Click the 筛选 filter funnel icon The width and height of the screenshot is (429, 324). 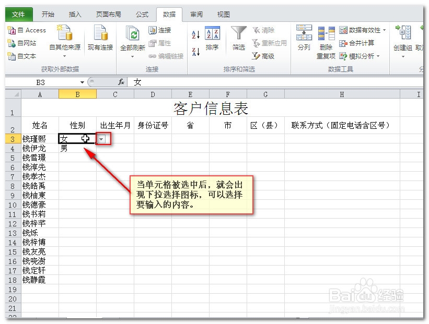[239, 33]
